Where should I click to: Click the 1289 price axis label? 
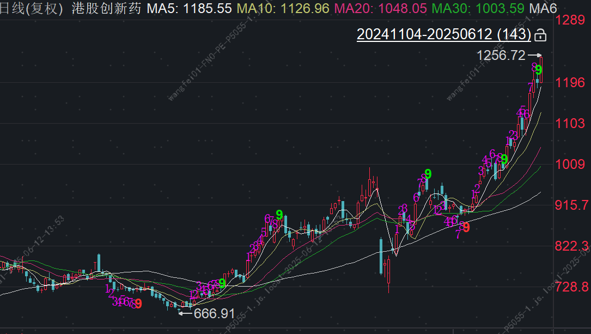point(570,20)
